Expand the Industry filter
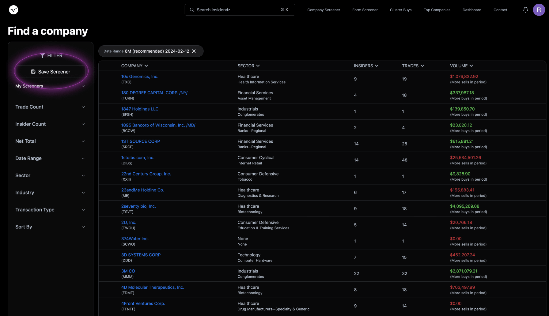Screen dimensions: 549x316 point(51,193)
